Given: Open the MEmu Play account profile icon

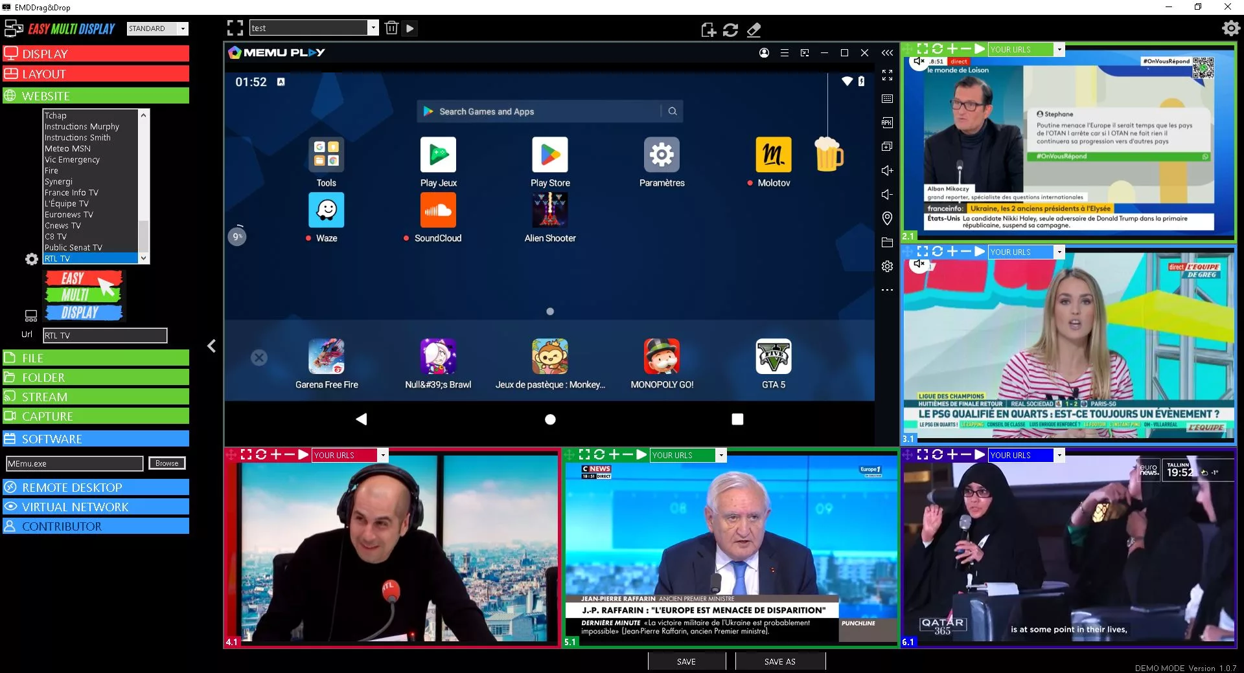Looking at the screenshot, I should (764, 53).
